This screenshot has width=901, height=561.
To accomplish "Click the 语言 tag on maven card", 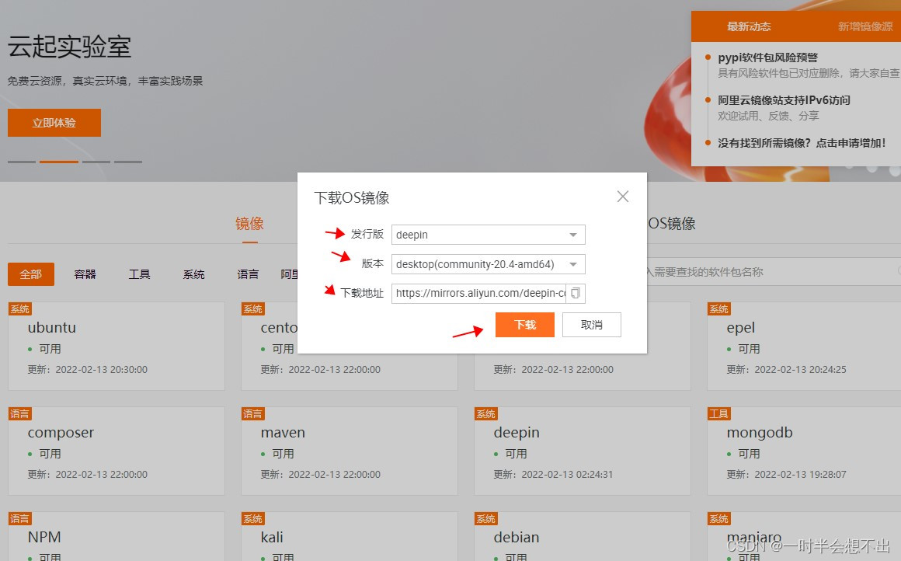I will (253, 414).
